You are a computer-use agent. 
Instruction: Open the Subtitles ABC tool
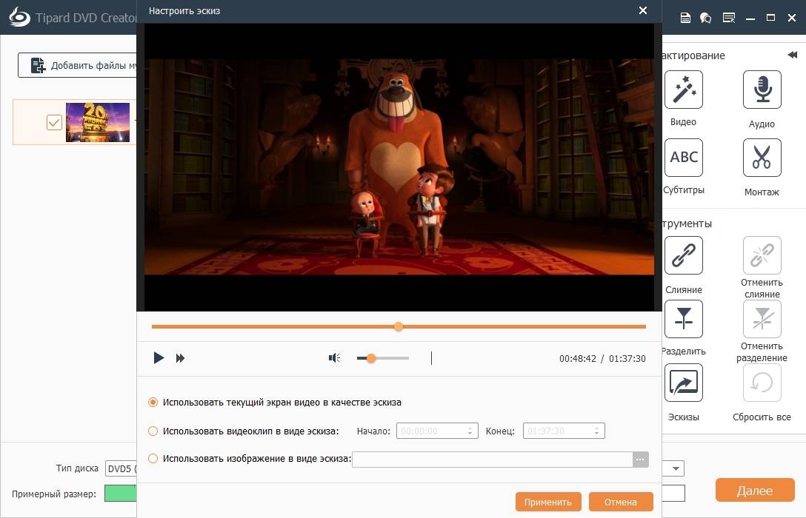(683, 158)
